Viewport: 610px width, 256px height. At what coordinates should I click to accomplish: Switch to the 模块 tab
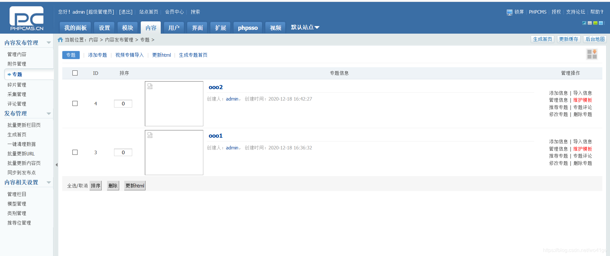coord(127,28)
